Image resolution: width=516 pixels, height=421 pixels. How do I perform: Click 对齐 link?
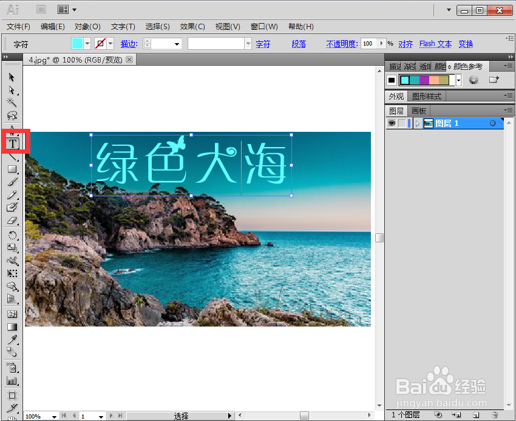[406, 44]
